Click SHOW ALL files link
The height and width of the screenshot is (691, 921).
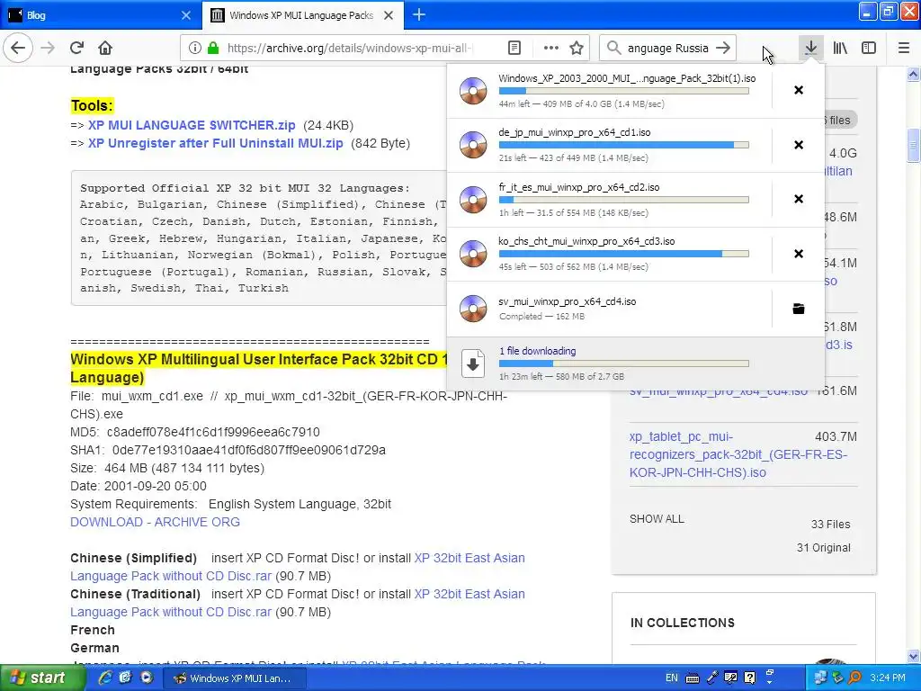(657, 519)
